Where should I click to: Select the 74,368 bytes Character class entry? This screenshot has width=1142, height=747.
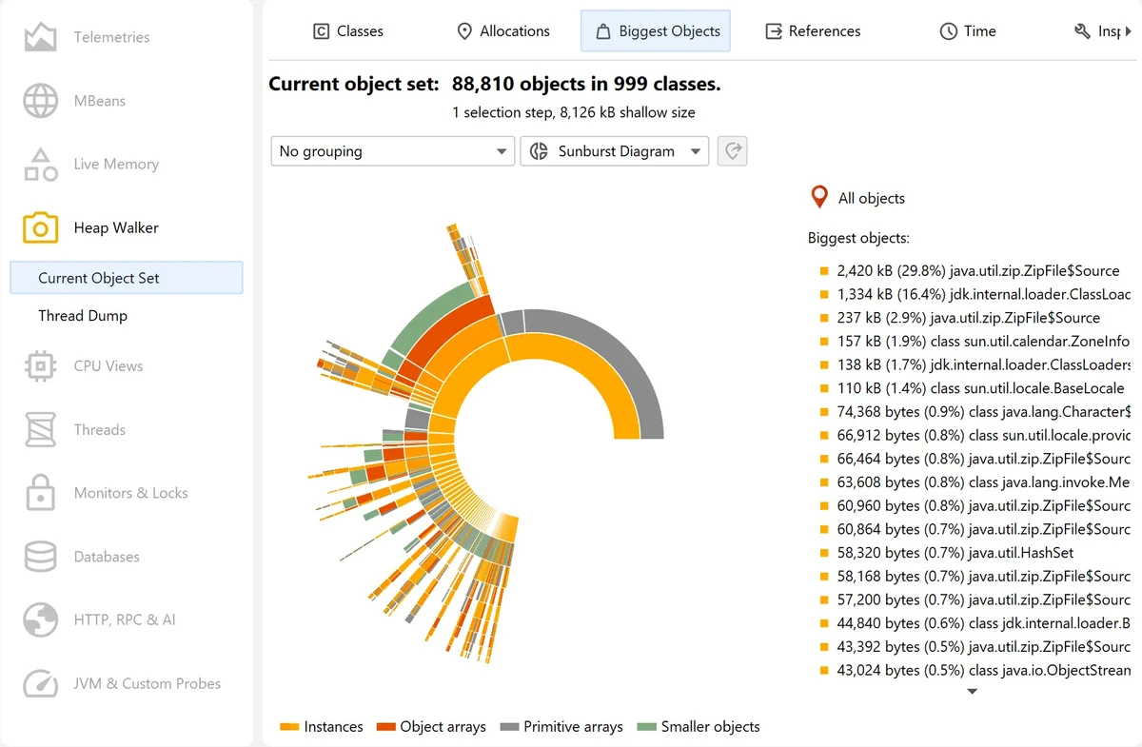(x=975, y=412)
